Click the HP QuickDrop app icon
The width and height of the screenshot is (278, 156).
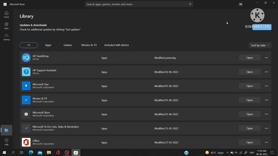click(x=26, y=58)
